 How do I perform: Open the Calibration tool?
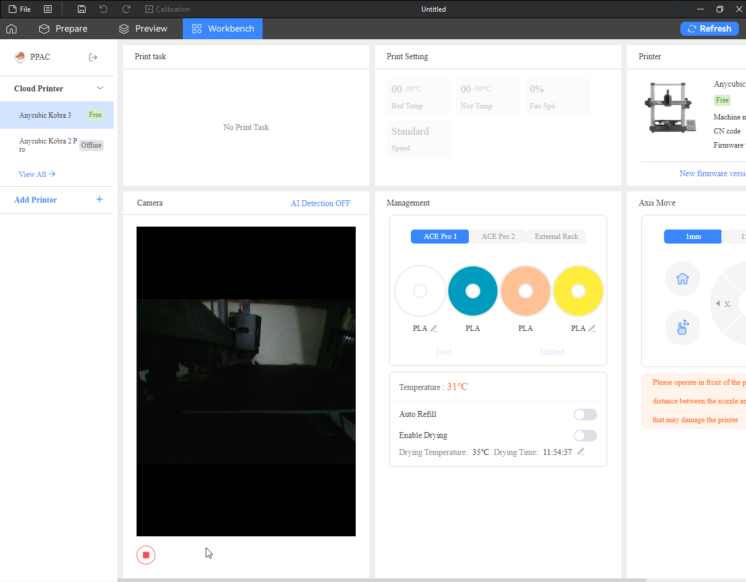(168, 9)
